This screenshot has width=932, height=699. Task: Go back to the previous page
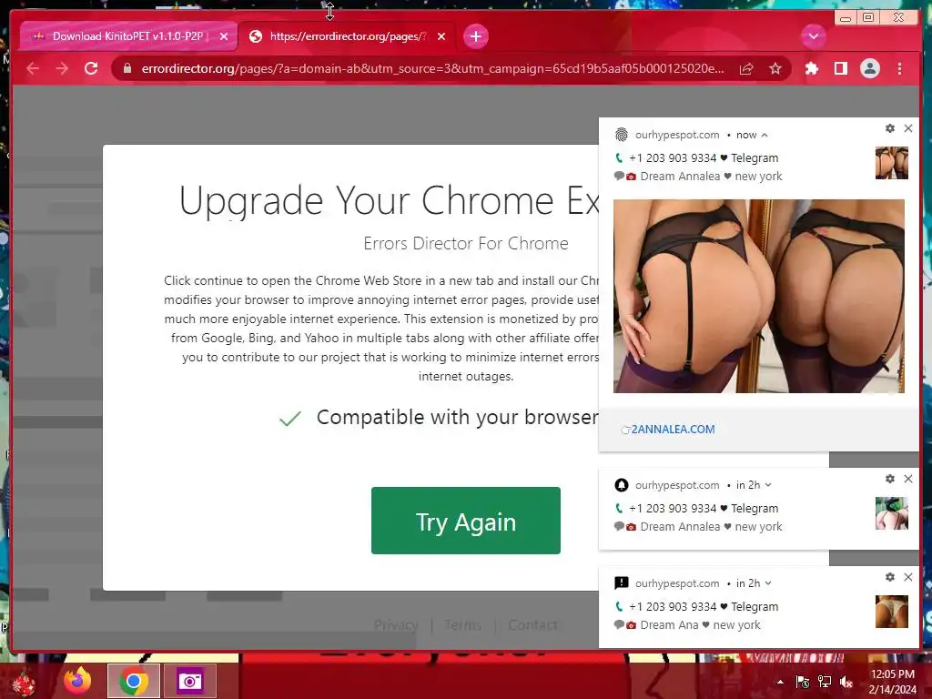point(33,69)
